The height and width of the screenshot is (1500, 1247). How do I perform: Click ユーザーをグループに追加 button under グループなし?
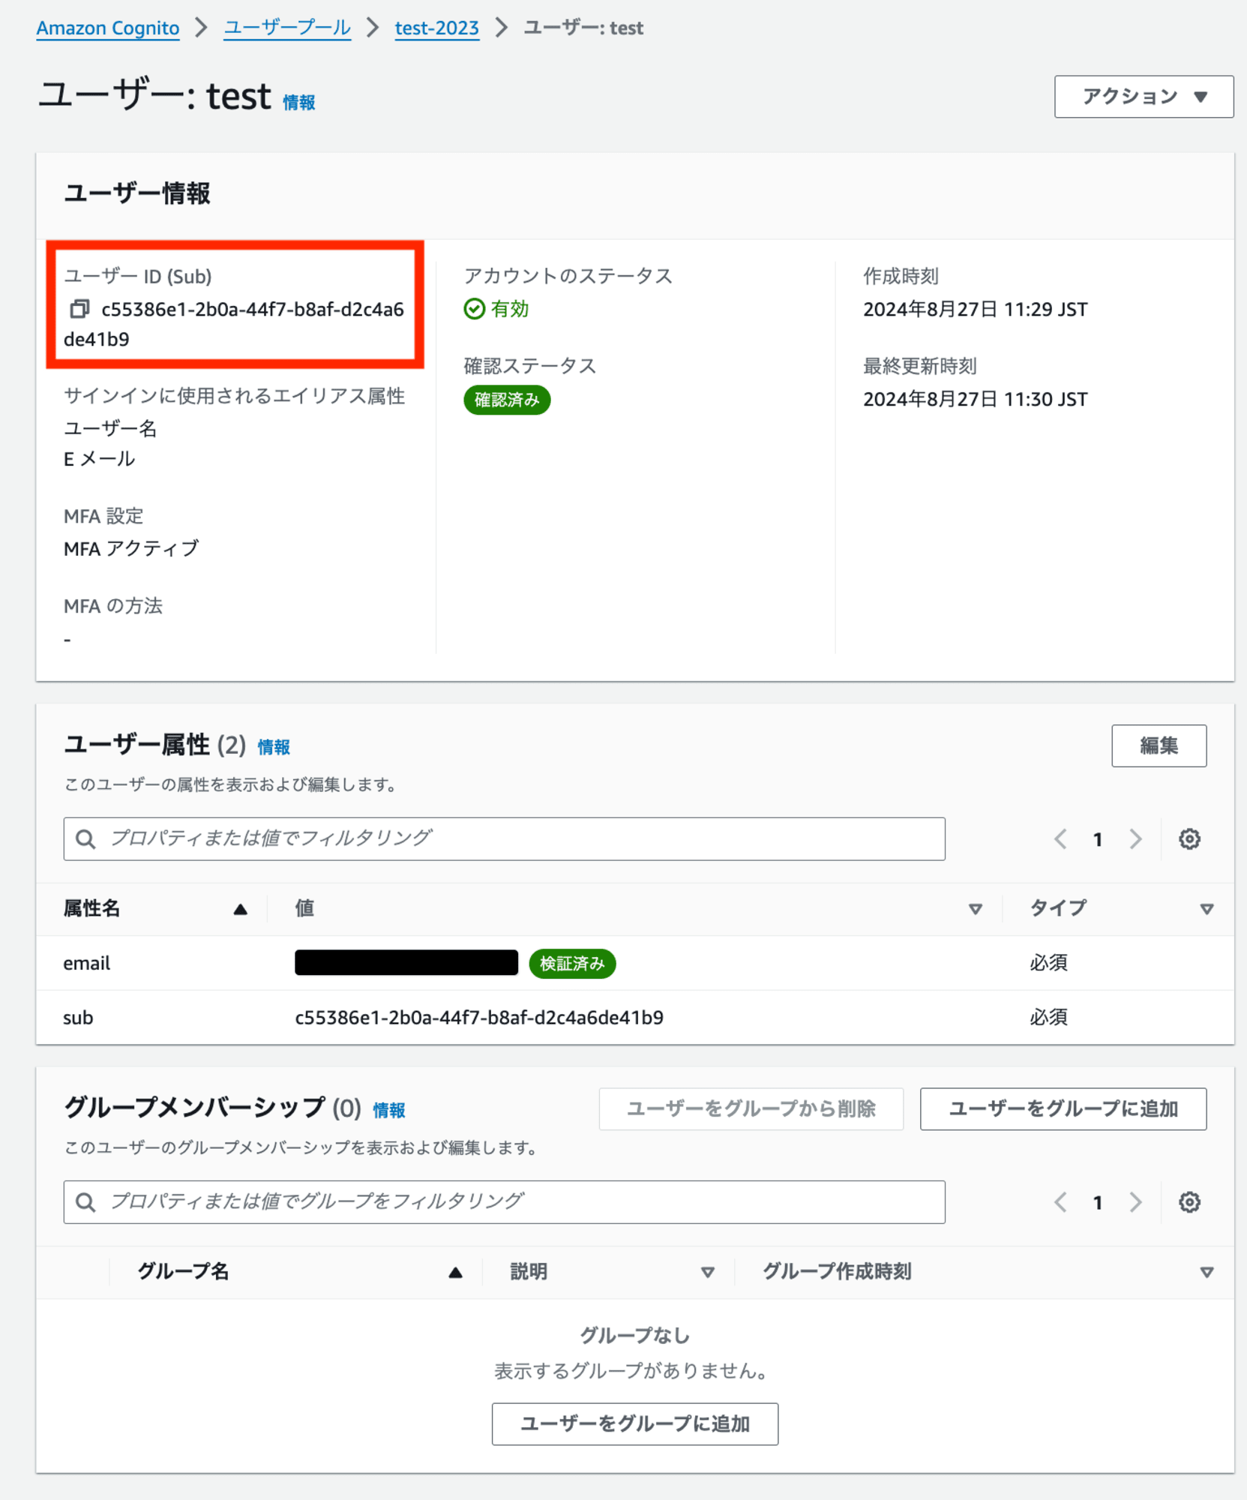tap(634, 1423)
